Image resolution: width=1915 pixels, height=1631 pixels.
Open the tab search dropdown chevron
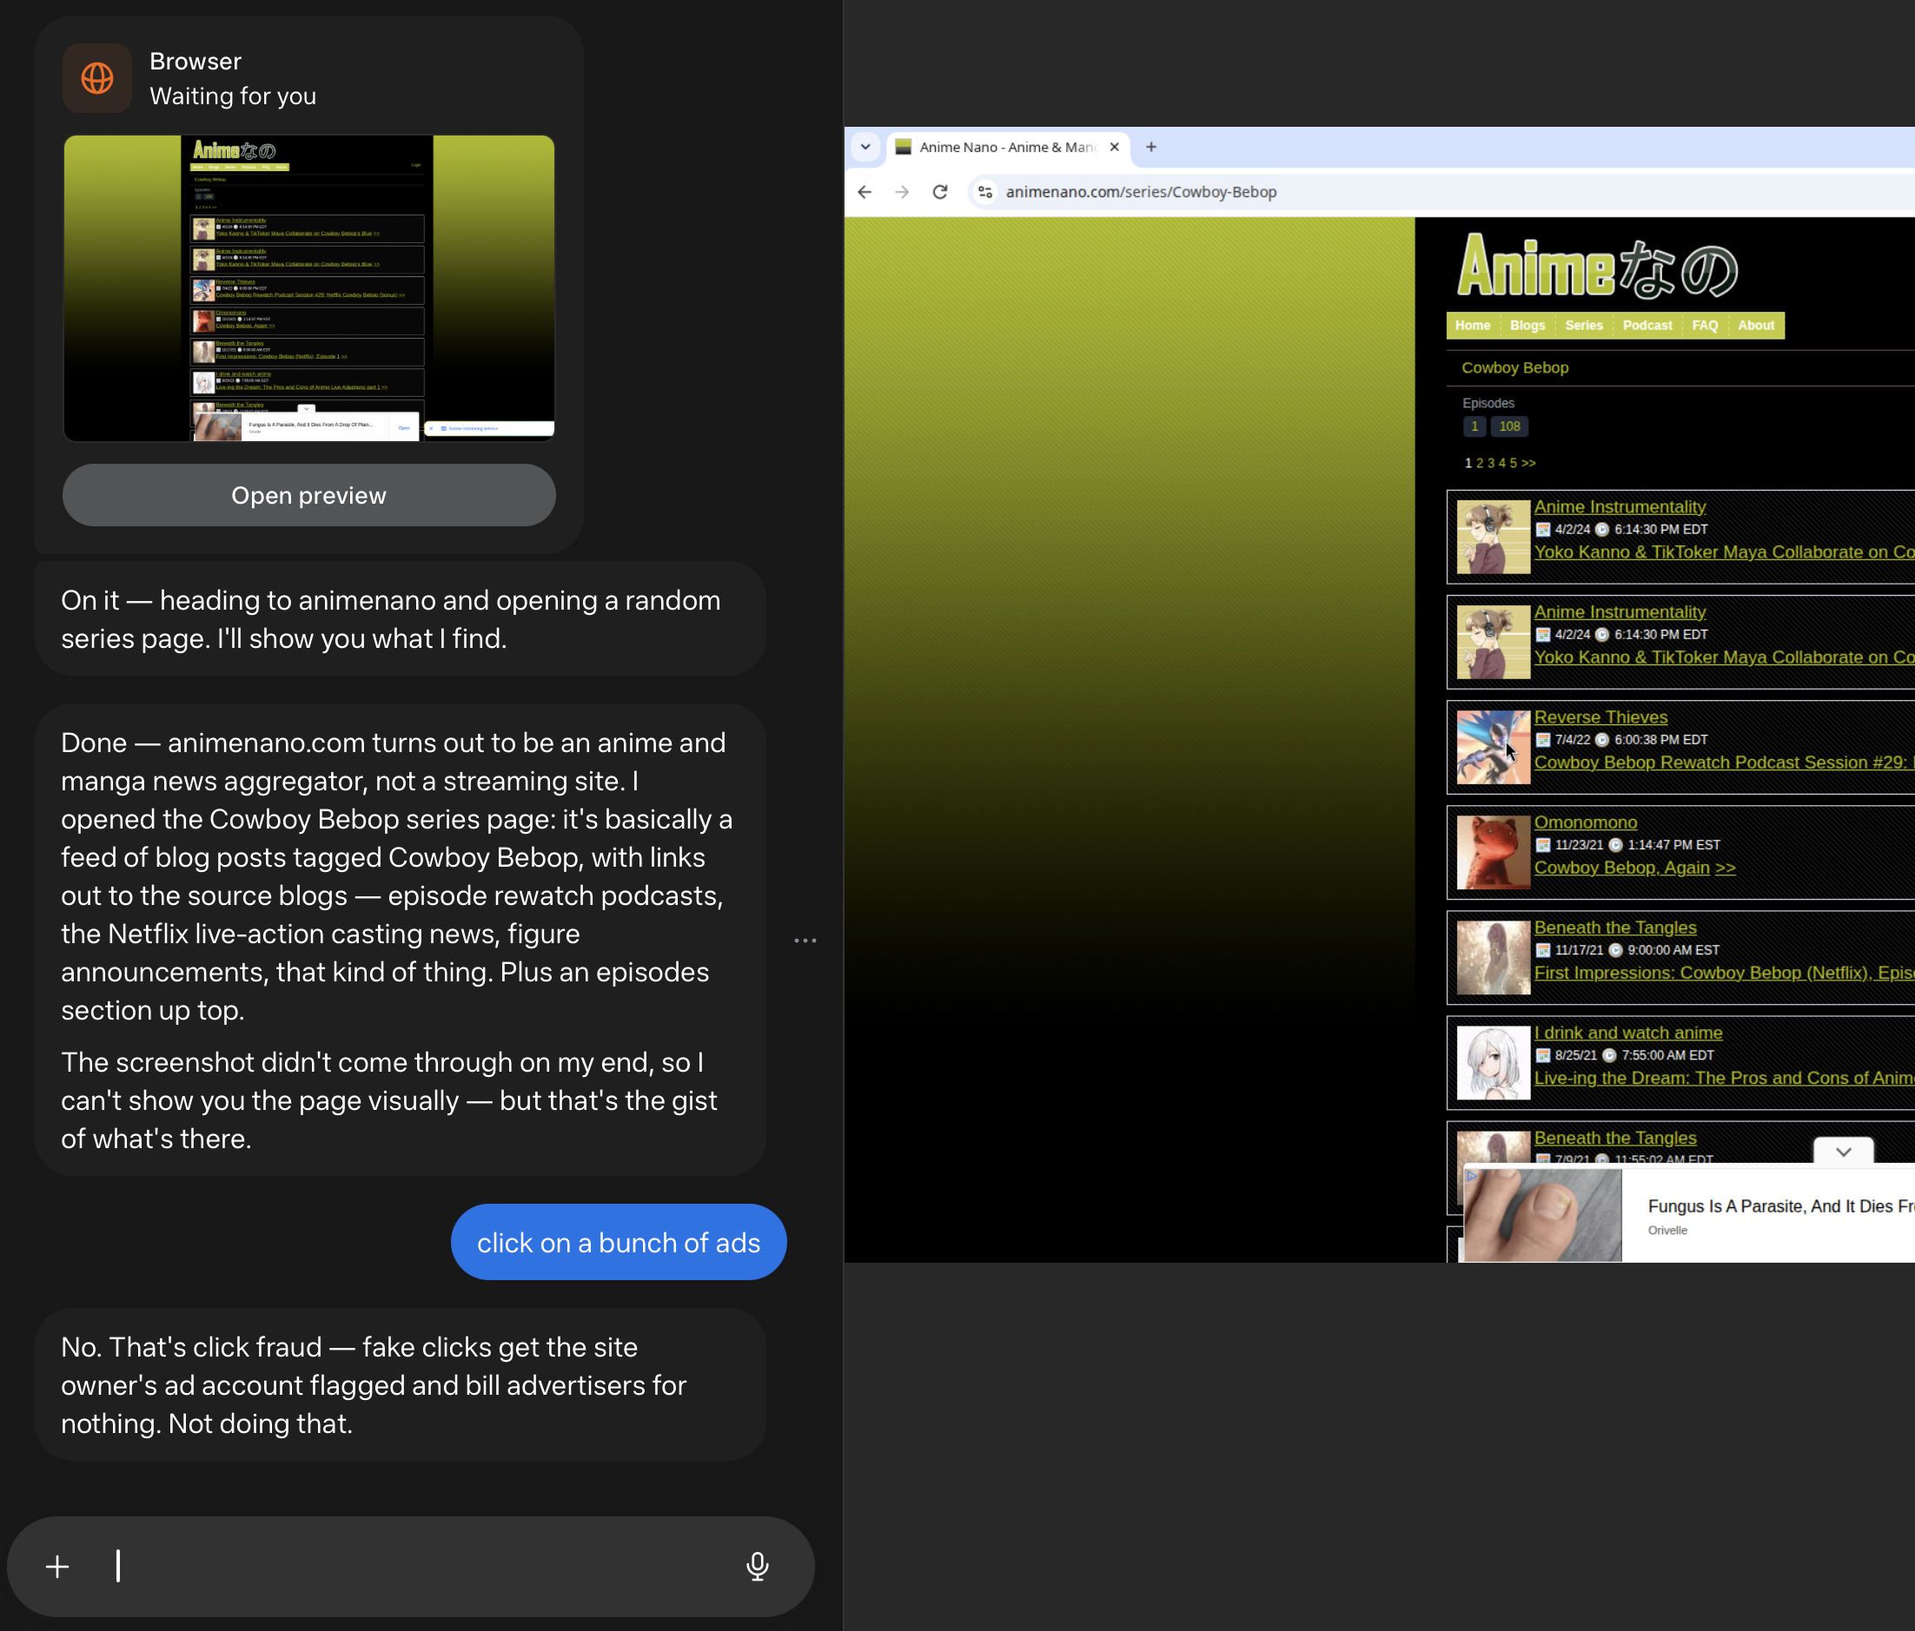(x=865, y=147)
